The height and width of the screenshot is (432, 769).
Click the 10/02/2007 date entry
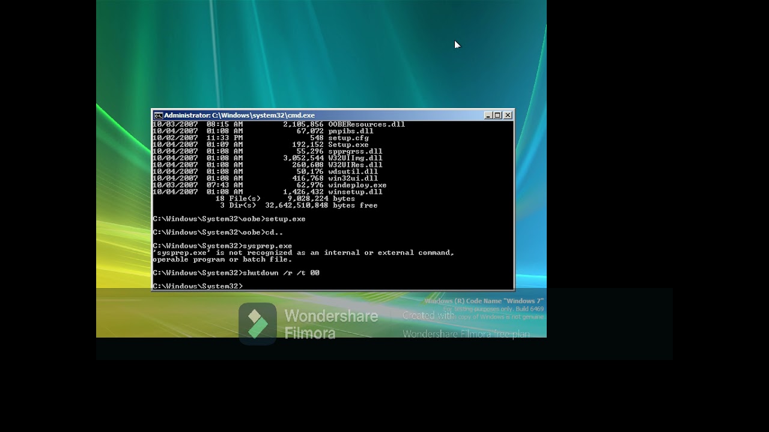(x=175, y=138)
